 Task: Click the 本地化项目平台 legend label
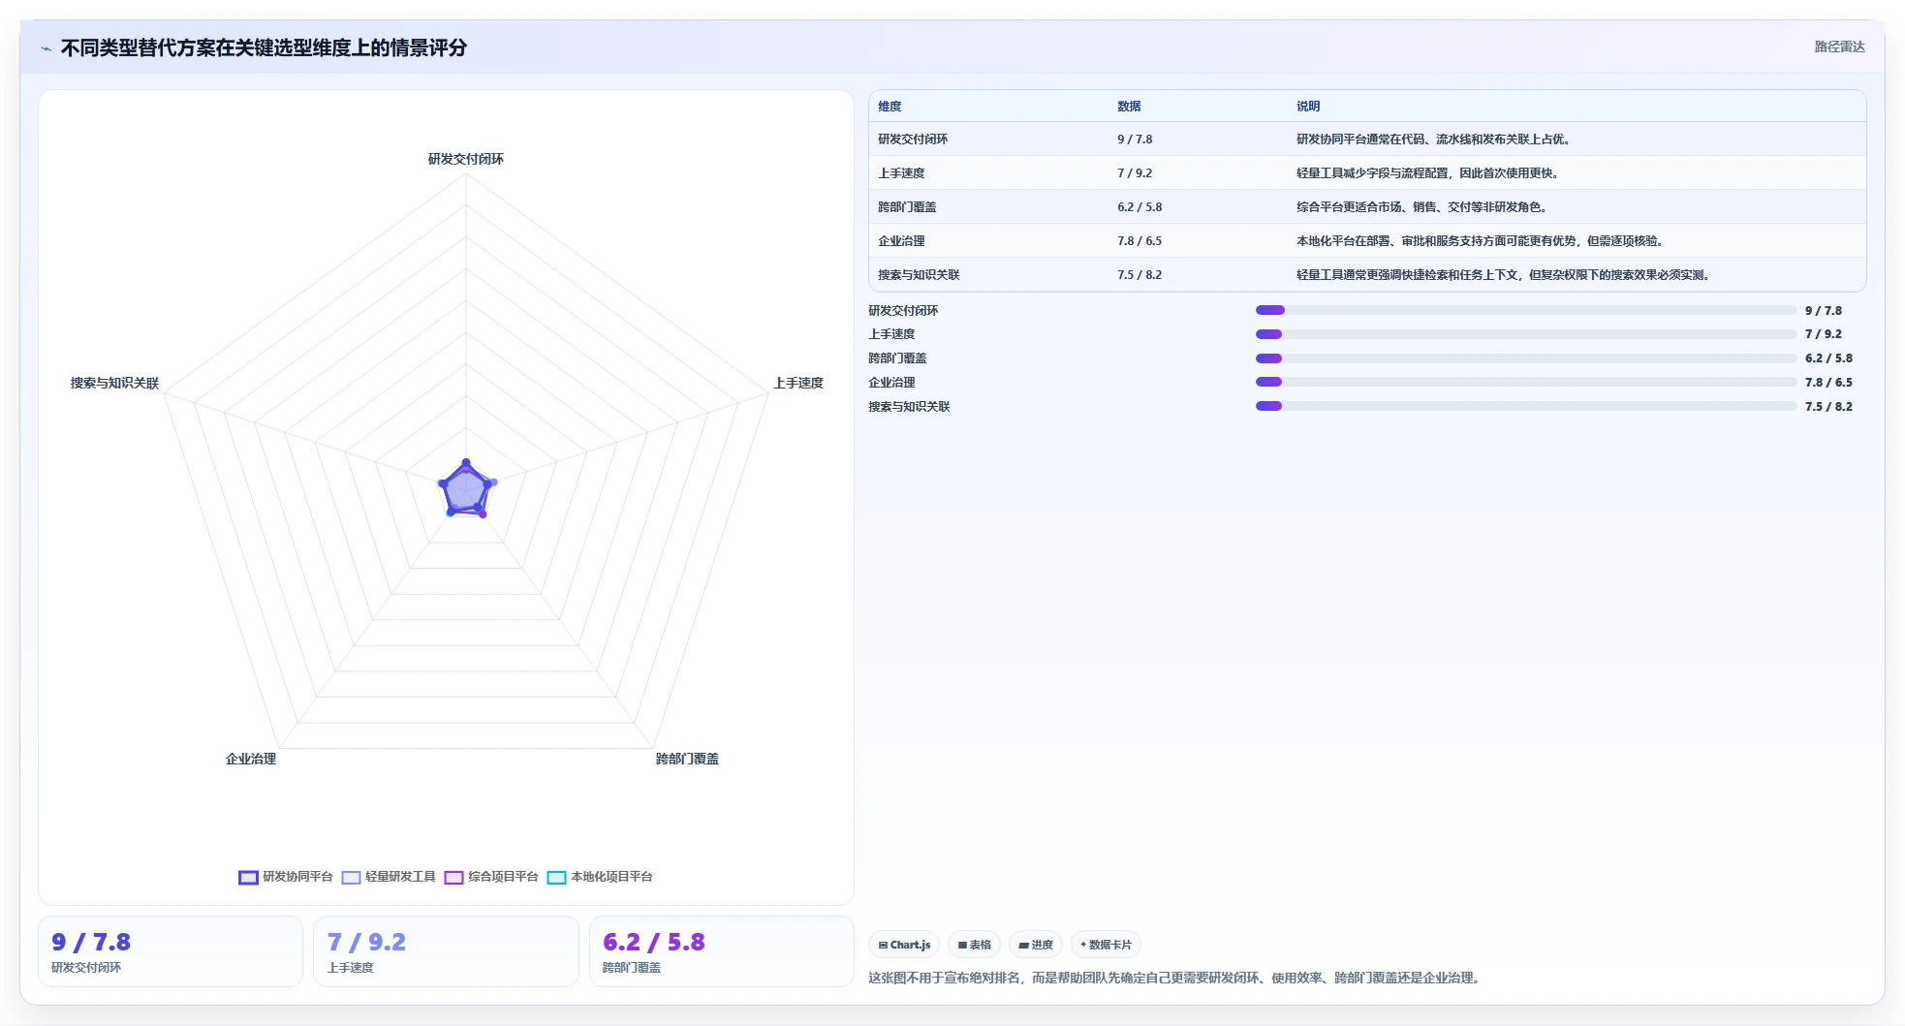coord(611,877)
